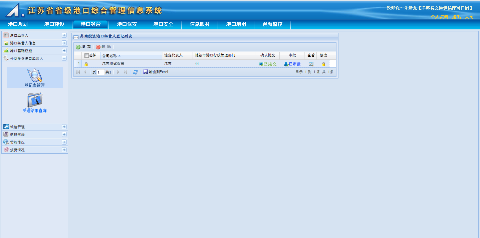The width and height of the screenshot is (480, 238).
Task: Jump to last page arrow
Action: click(126, 72)
